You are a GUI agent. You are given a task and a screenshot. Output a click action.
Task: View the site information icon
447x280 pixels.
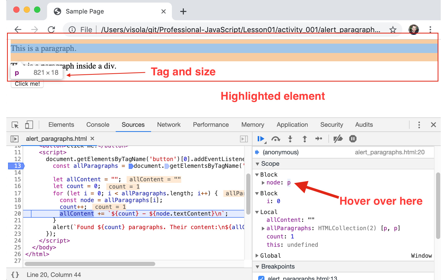[72, 30]
